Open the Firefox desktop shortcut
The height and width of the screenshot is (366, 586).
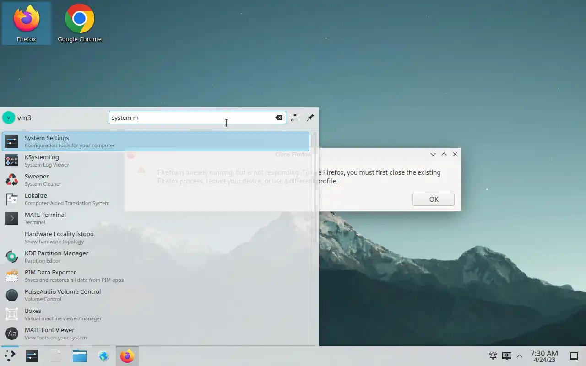coord(26,23)
